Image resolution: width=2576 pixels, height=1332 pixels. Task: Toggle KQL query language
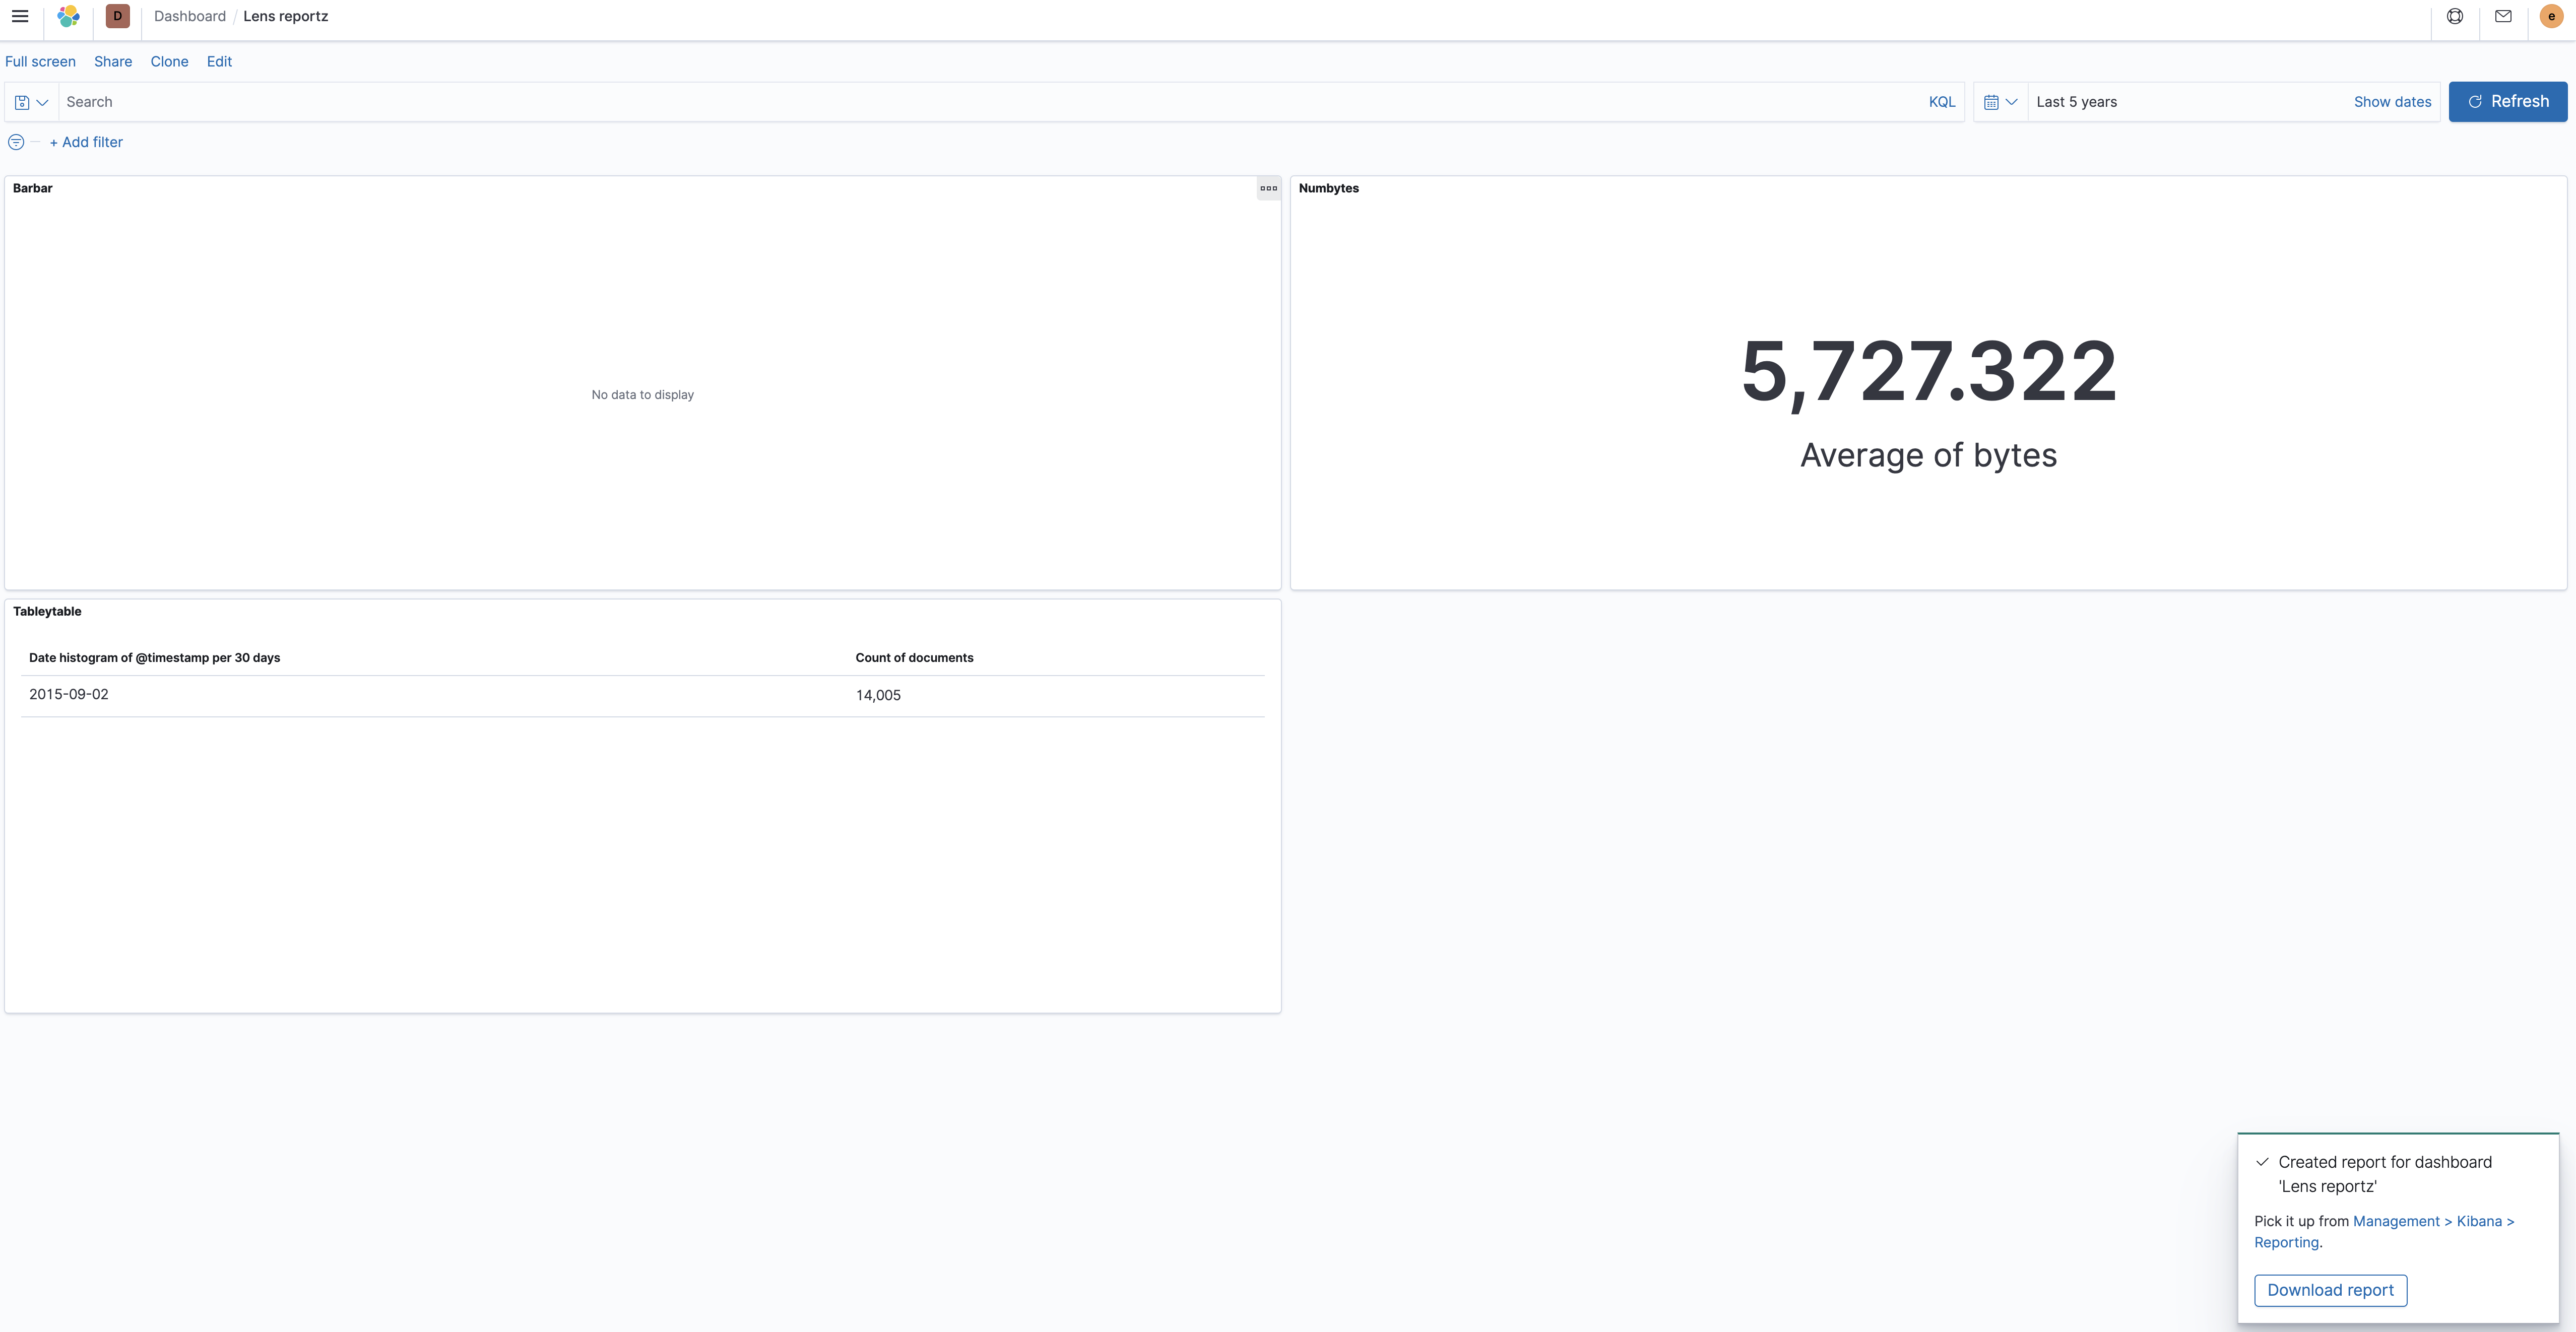pyautogui.click(x=1941, y=102)
